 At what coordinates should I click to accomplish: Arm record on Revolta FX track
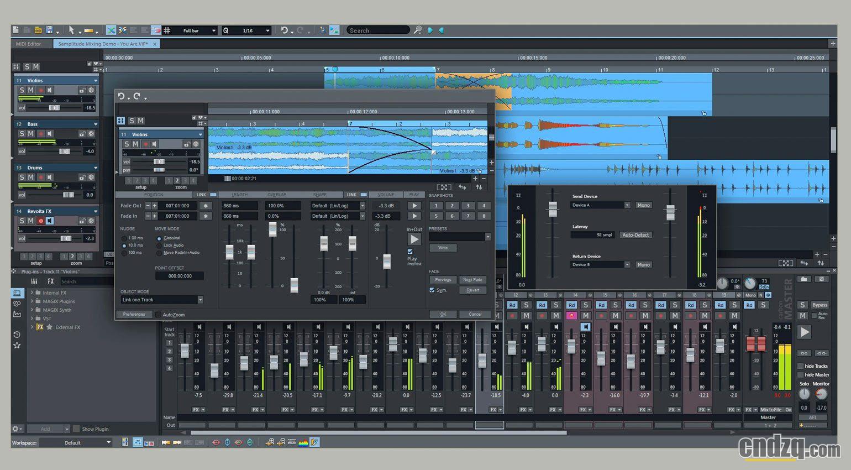pyautogui.click(x=40, y=221)
